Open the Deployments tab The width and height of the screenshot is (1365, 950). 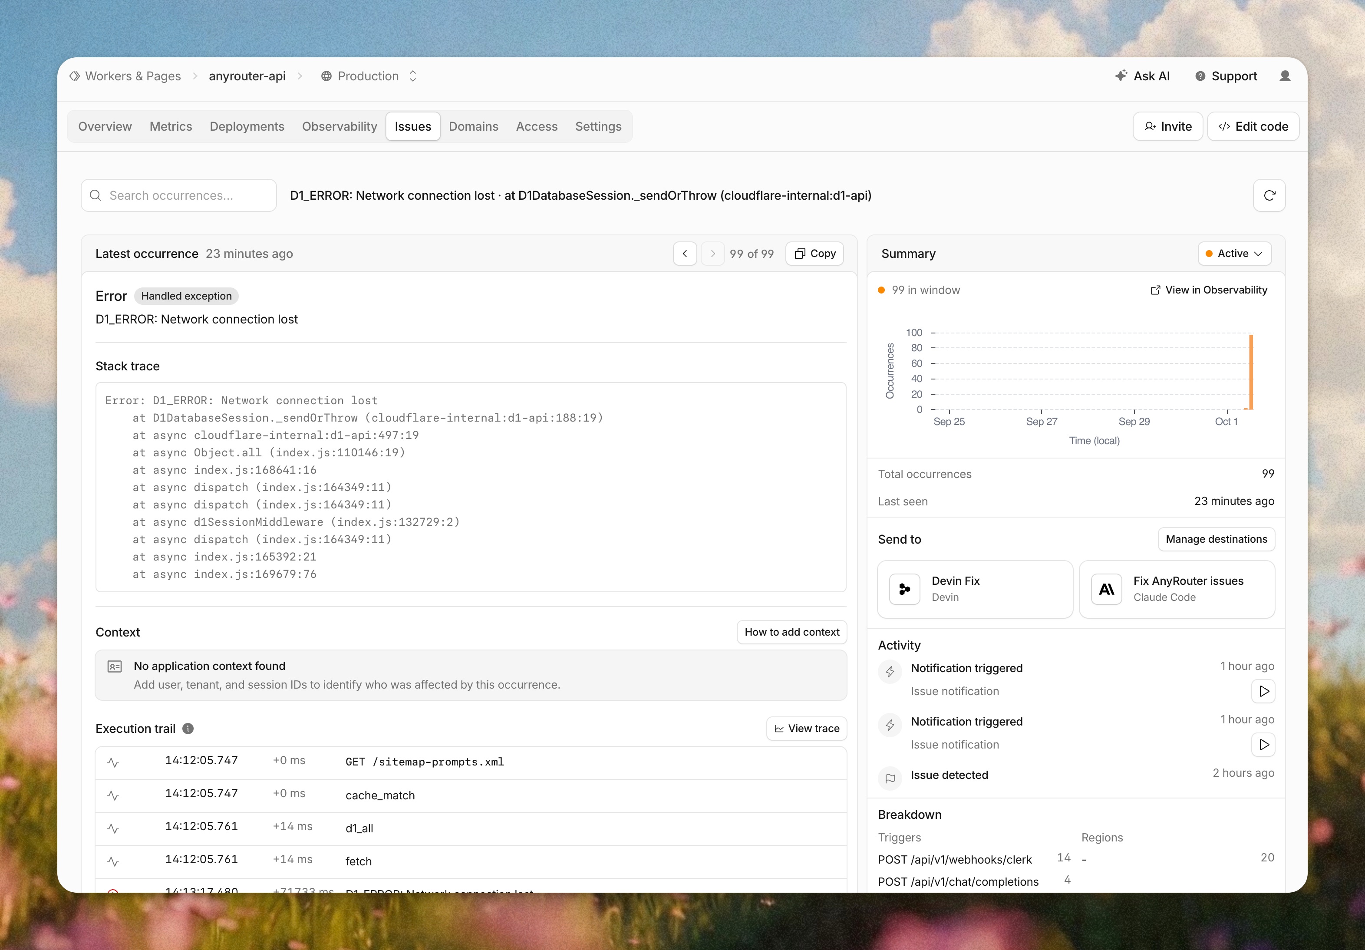click(x=247, y=127)
